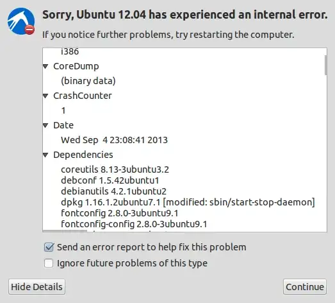Uncheck Send an error report checkbox
Image resolution: width=335 pixels, height=303 pixels.
pyautogui.click(x=49, y=247)
